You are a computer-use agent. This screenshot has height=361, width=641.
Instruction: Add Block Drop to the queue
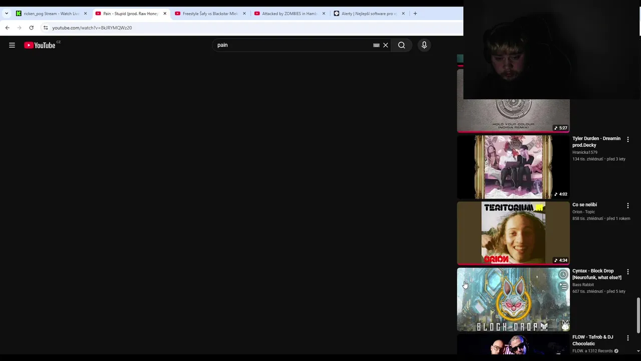563,286
